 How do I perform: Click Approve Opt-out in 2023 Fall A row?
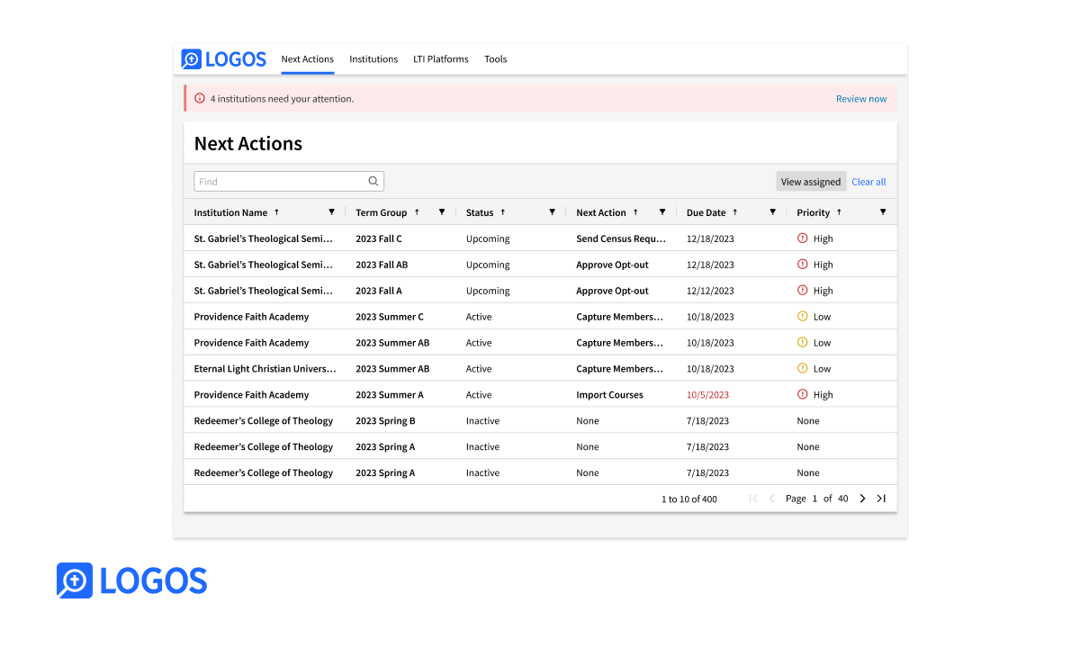pyautogui.click(x=612, y=291)
